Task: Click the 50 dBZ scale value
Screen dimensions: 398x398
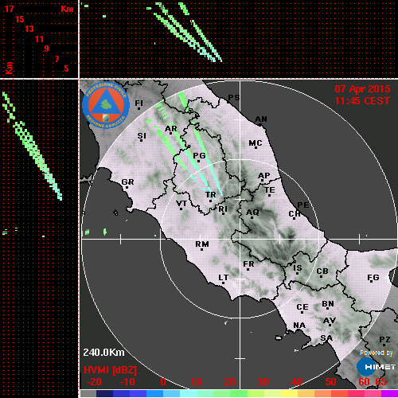Action: point(330,382)
